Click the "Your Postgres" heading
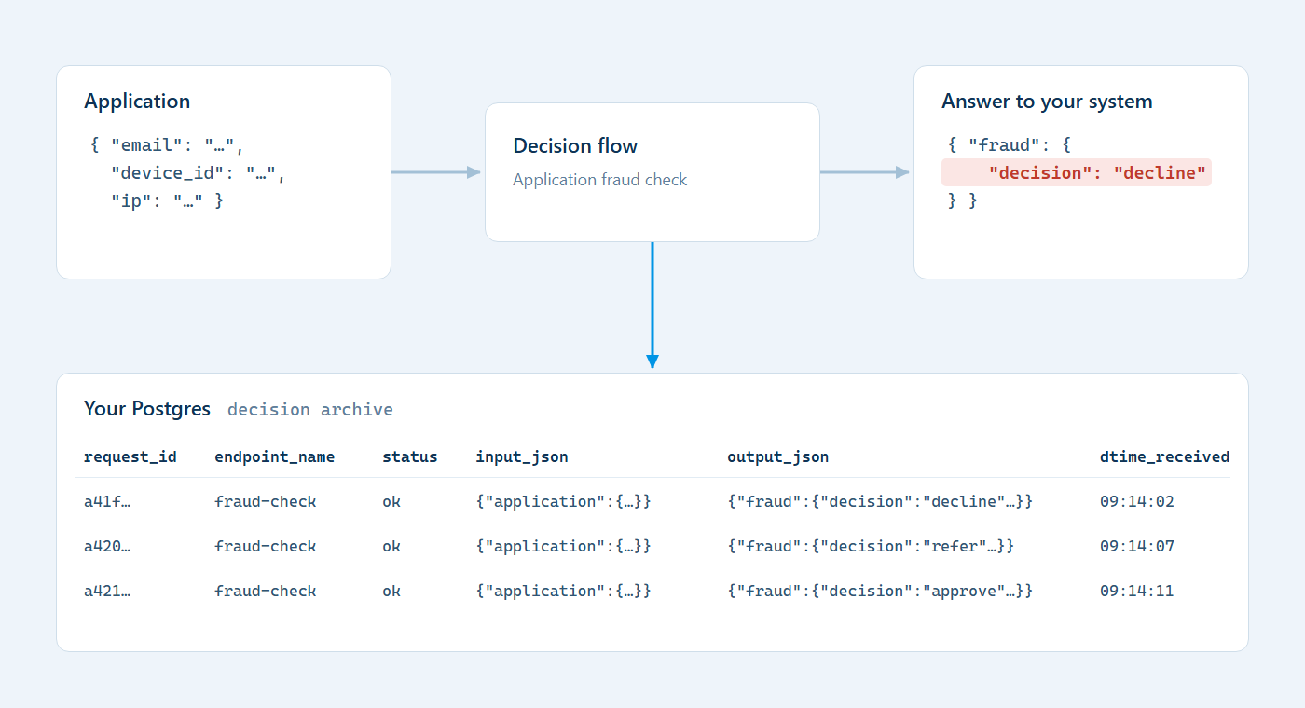This screenshot has width=1305, height=708. point(147,409)
